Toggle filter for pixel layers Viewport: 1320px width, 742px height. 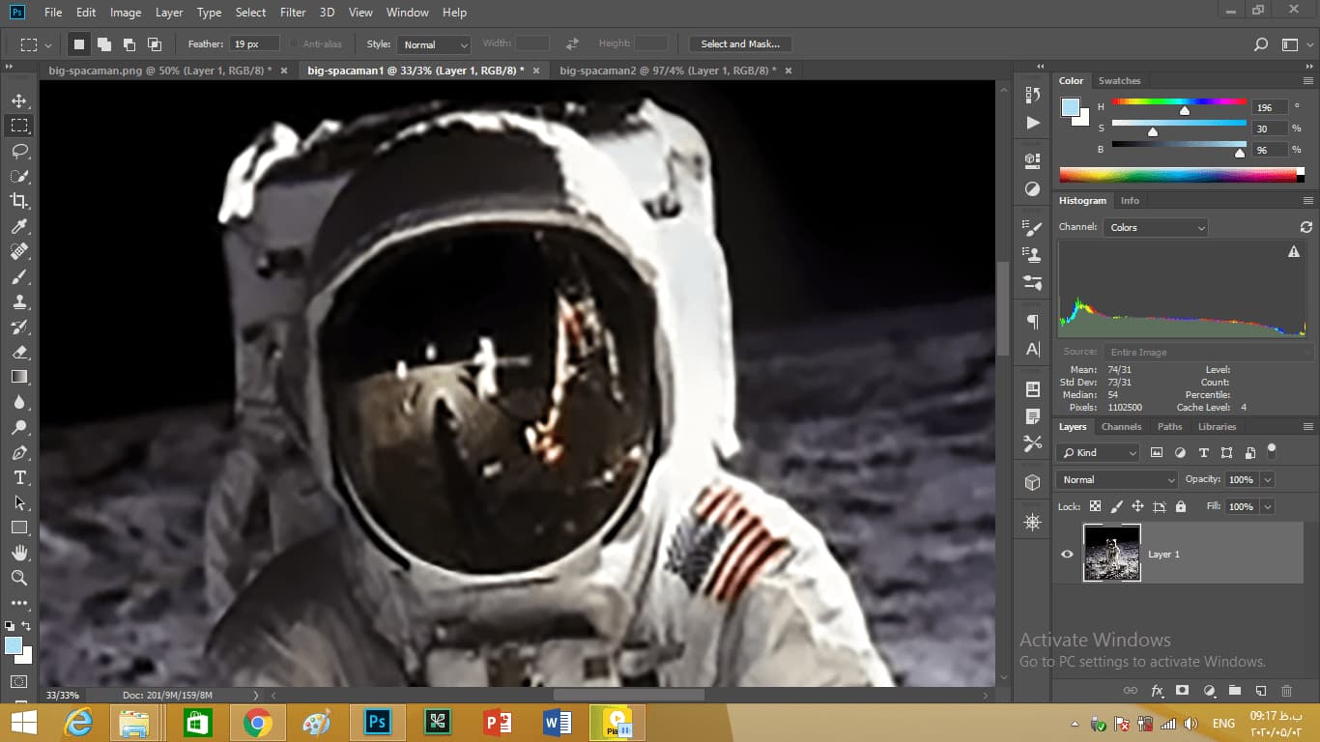[1157, 452]
